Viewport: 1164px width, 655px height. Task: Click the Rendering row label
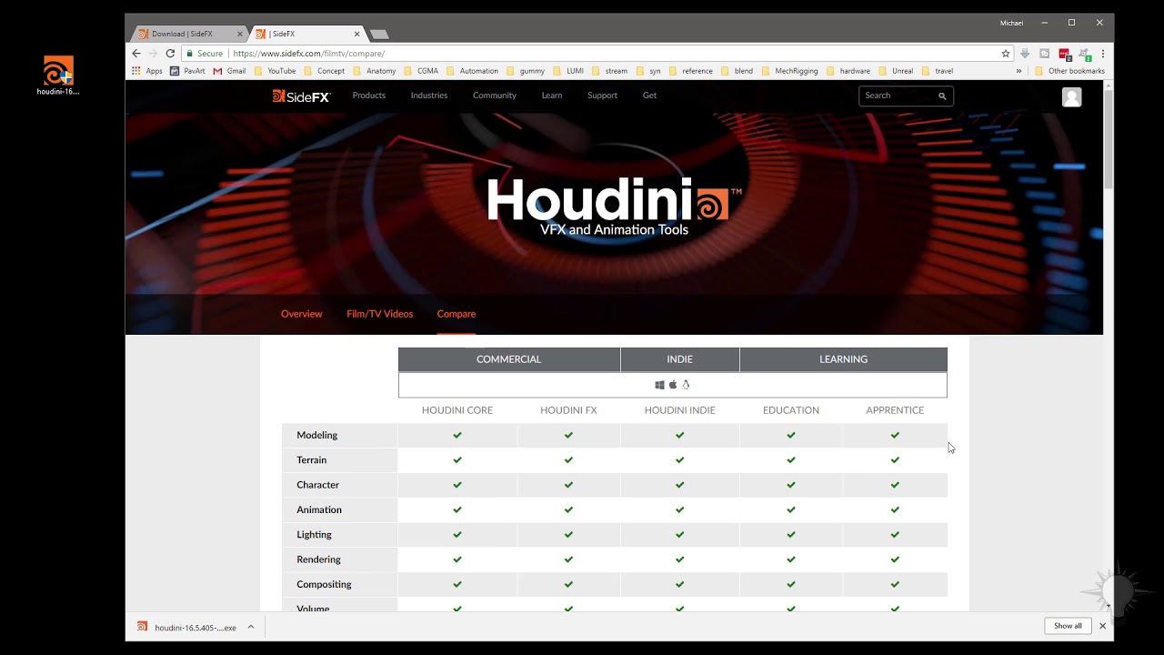click(319, 559)
